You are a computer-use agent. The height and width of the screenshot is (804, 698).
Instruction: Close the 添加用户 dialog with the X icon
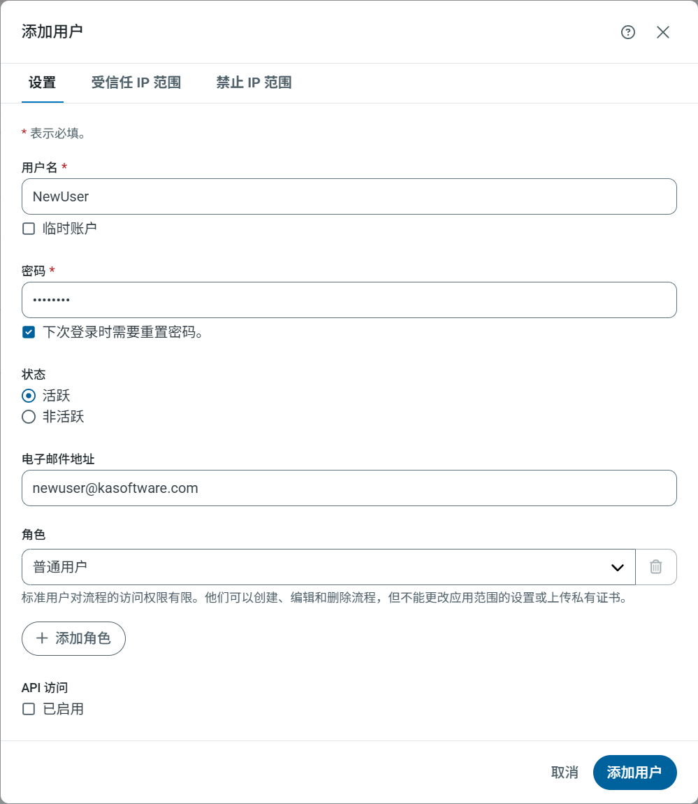[663, 32]
